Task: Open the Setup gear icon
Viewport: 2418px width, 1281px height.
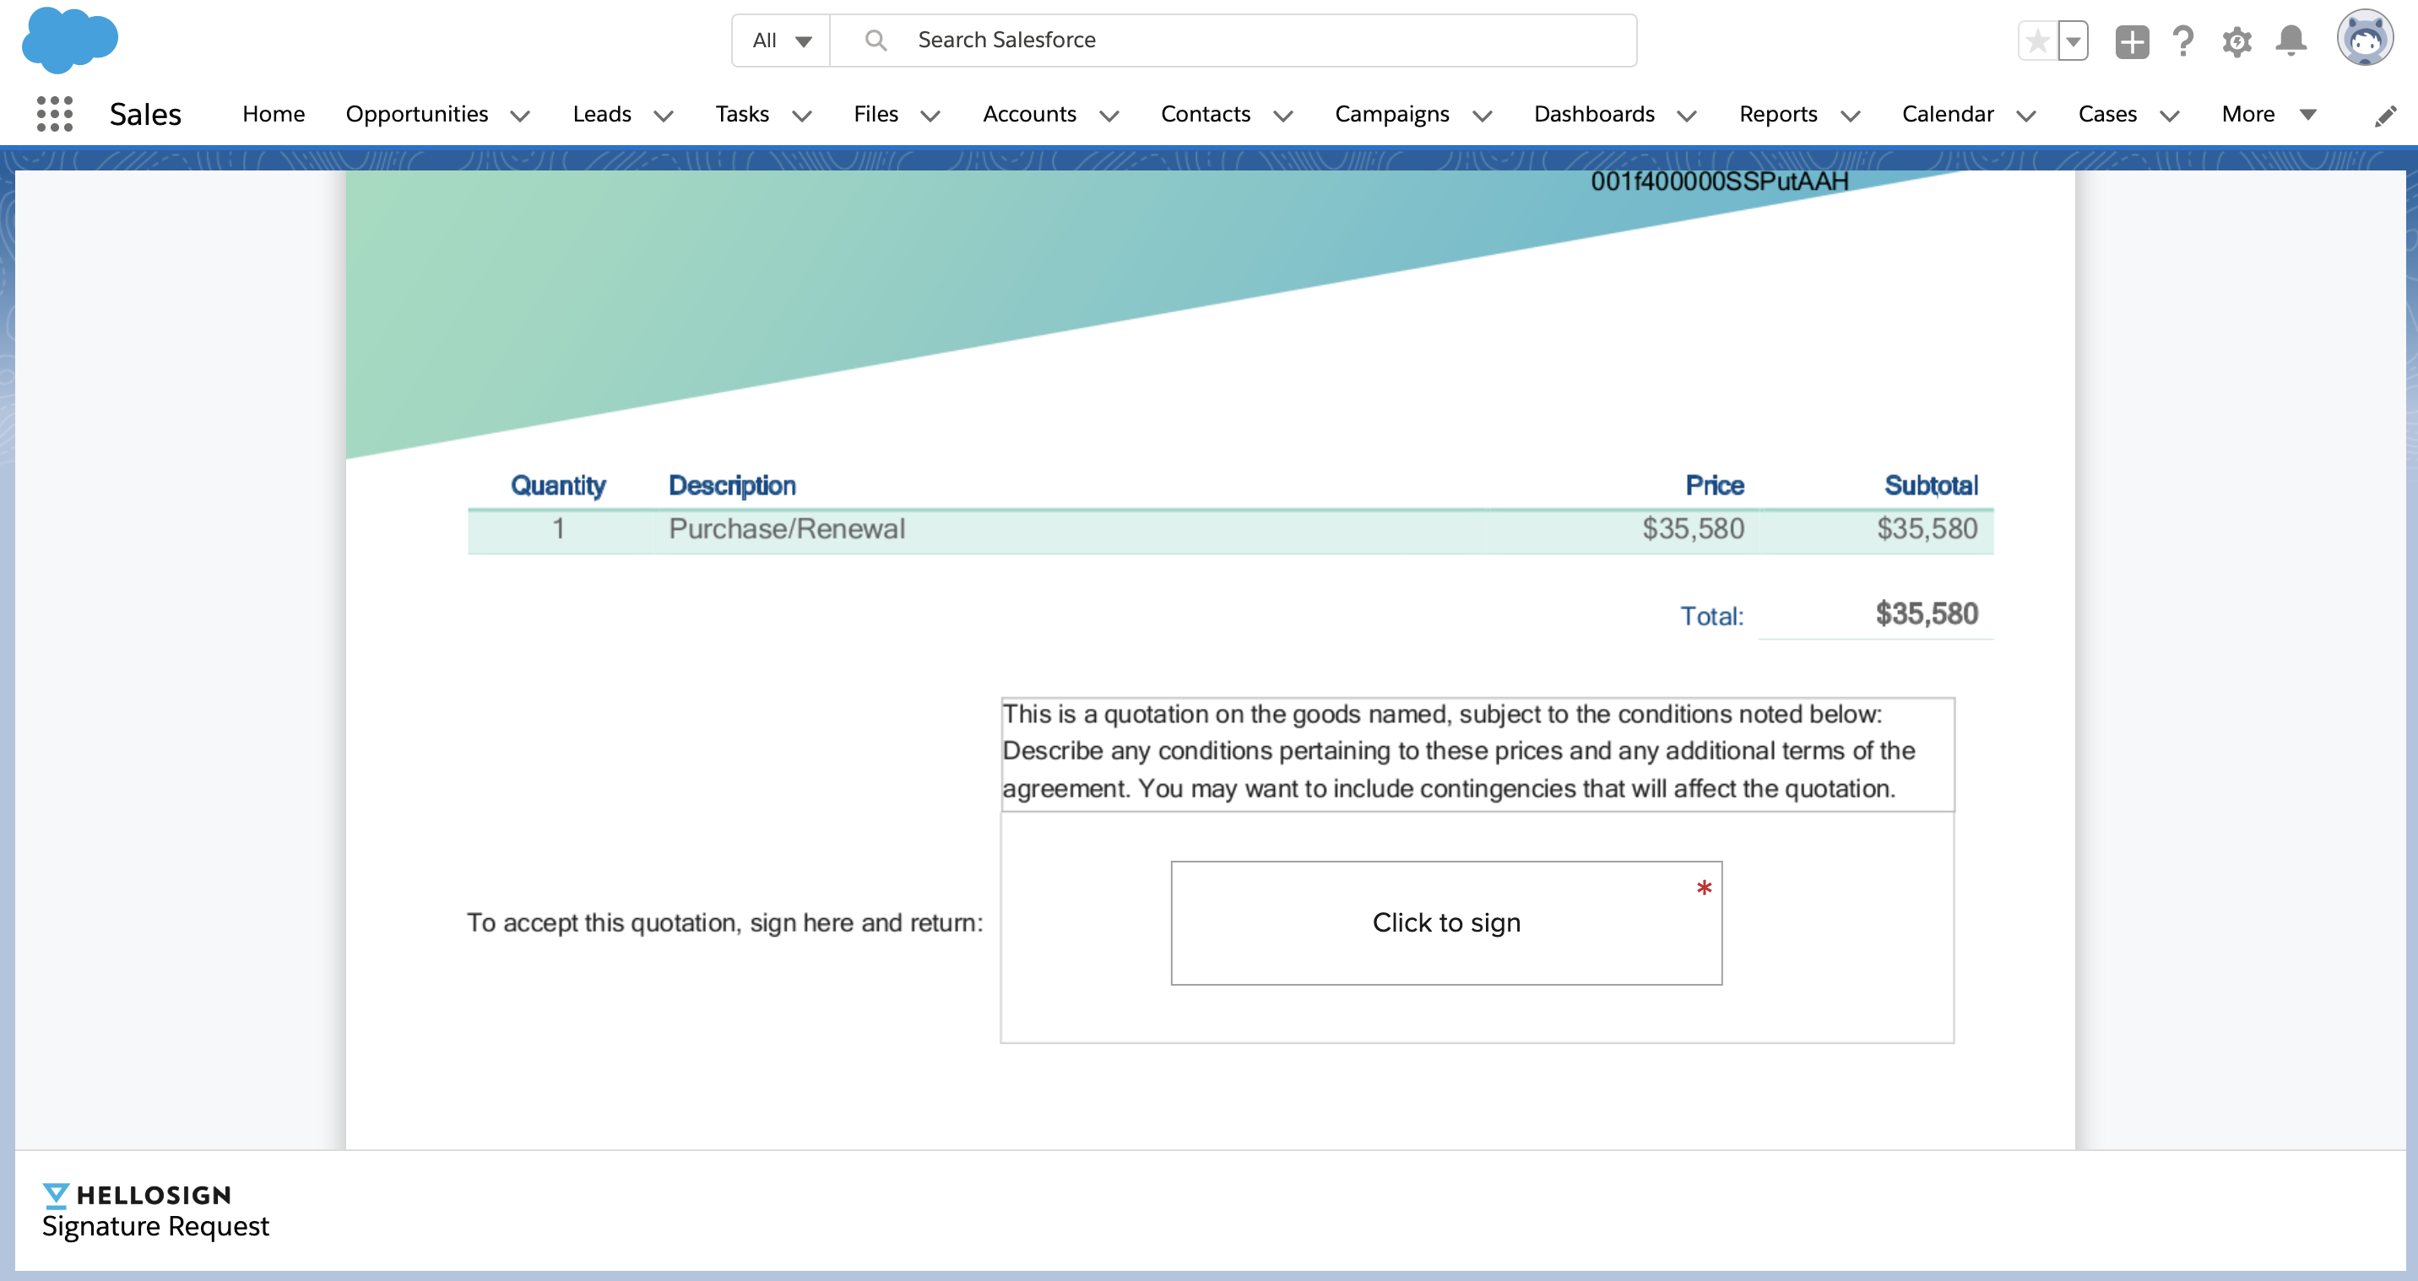Action: coord(2236,41)
